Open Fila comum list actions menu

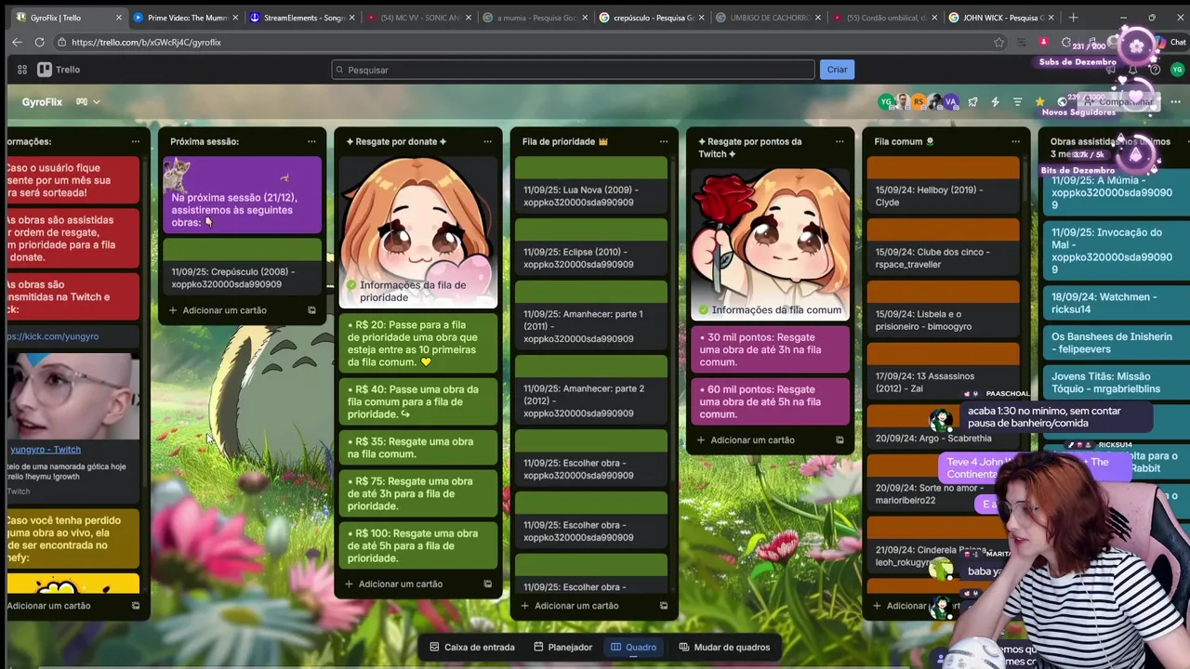[x=1015, y=141]
